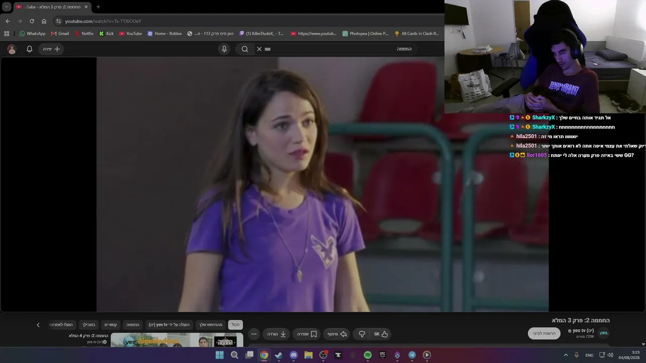Click the YouTube Create (יצירה) button
This screenshot has width=646, height=363.
(51, 49)
